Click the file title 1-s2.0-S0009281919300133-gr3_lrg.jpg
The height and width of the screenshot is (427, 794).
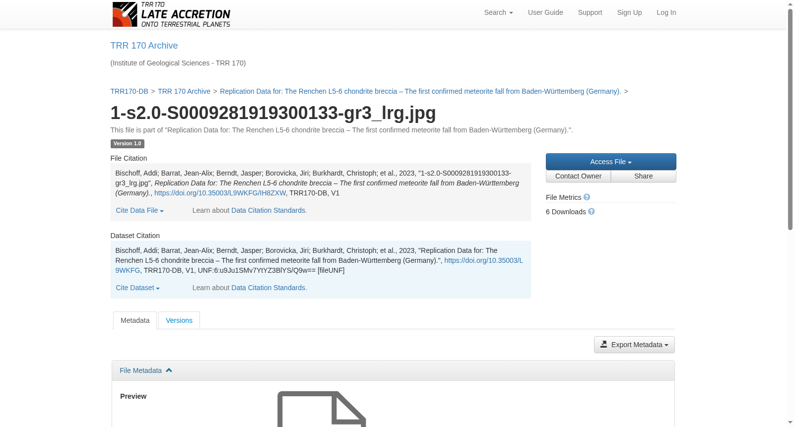coord(273,113)
